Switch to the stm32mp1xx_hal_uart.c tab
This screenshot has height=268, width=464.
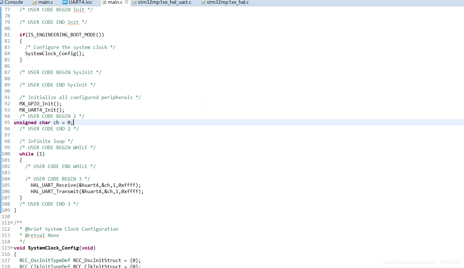pyautogui.click(x=162, y=2)
